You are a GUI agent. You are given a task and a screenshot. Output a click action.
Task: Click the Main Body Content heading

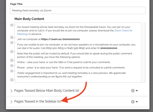(29, 19)
